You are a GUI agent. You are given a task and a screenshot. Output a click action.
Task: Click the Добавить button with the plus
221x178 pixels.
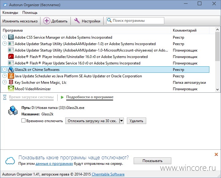pos(55,21)
